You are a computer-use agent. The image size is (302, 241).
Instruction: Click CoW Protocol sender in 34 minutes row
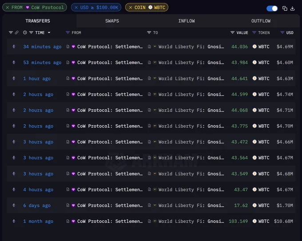[x=110, y=47]
